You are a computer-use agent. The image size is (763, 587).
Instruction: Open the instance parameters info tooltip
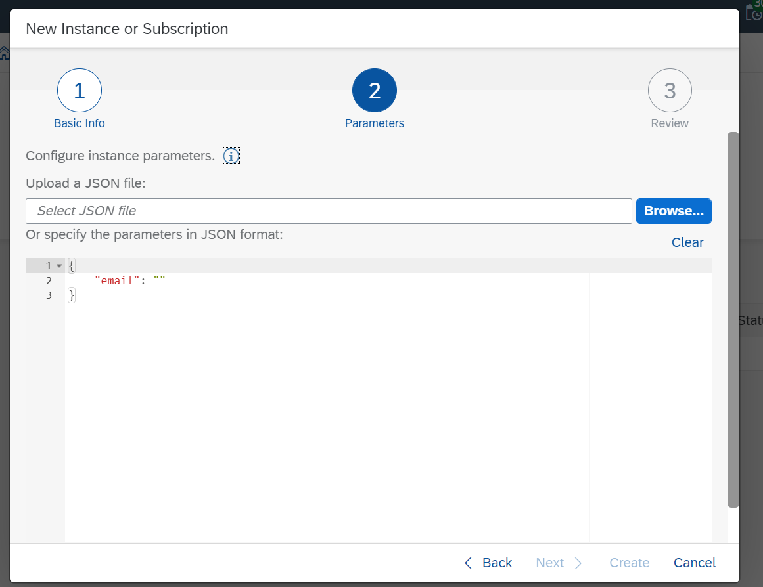click(x=231, y=156)
